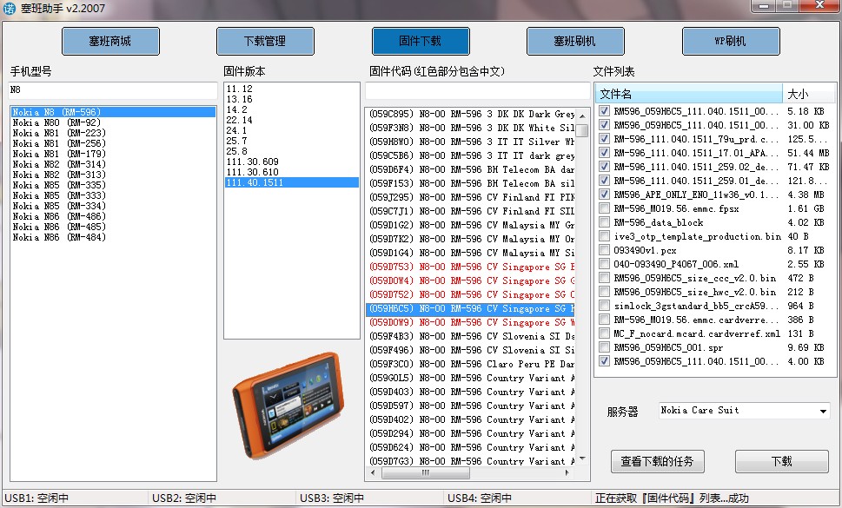The height and width of the screenshot is (508, 842).
Task: Focus the 固件代码 search input field
Action: (x=477, y=90)
